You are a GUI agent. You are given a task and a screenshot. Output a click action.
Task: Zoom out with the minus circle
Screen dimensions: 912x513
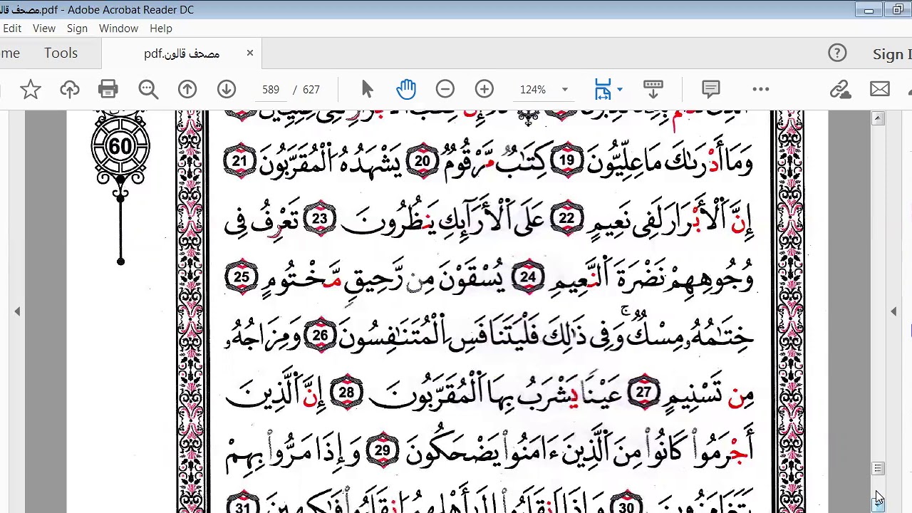(445, 89)
